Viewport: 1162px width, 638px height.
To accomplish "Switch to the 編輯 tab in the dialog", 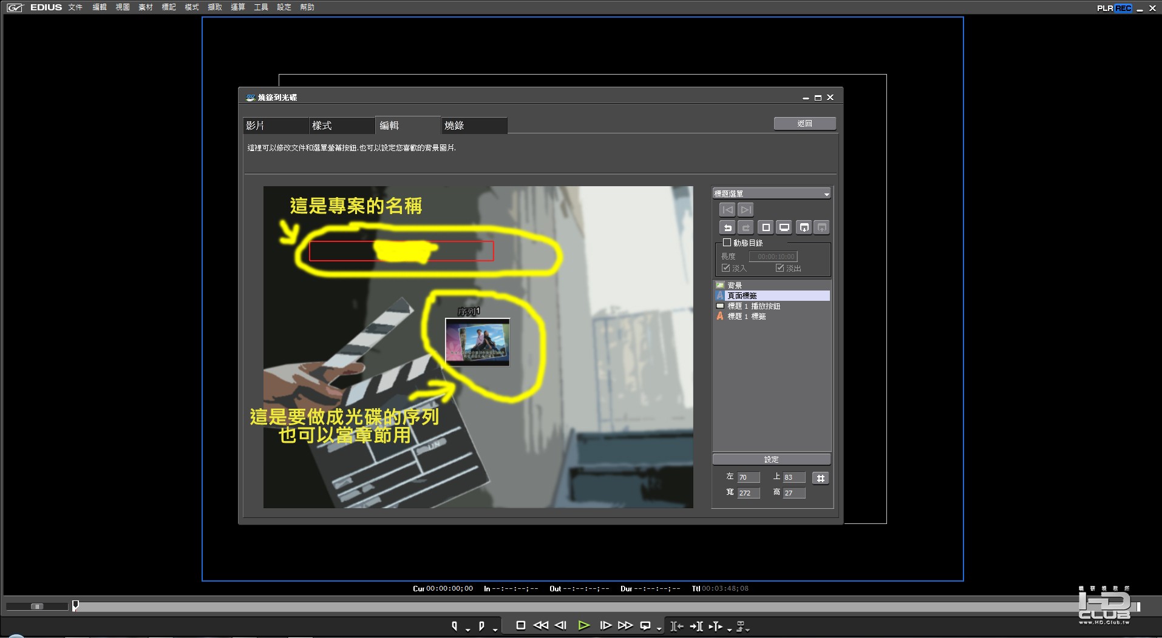I will click(x=408, y=125).
